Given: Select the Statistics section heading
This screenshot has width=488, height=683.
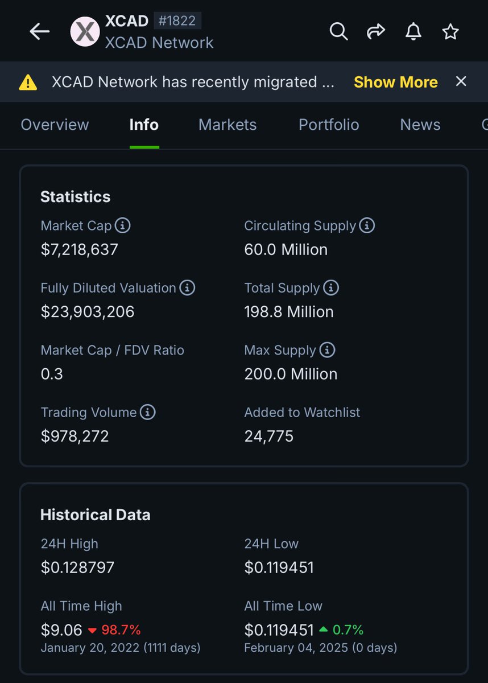Looking at the screenshot, I should point(76,197).
